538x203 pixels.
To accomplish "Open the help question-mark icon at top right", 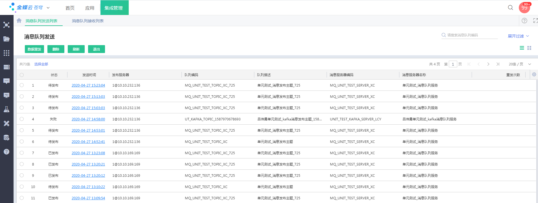I will (x=524, y=21).
